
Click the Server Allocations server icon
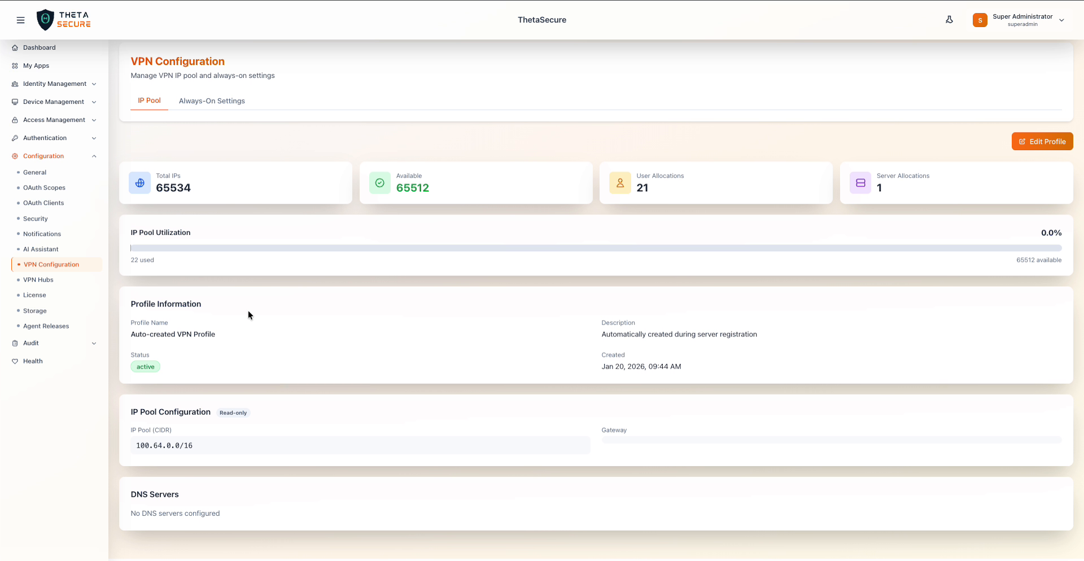tap(860, 183)
